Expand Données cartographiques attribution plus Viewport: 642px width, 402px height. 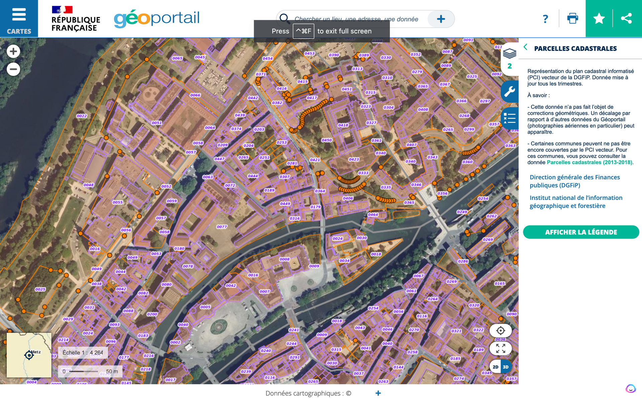point(378,393)
